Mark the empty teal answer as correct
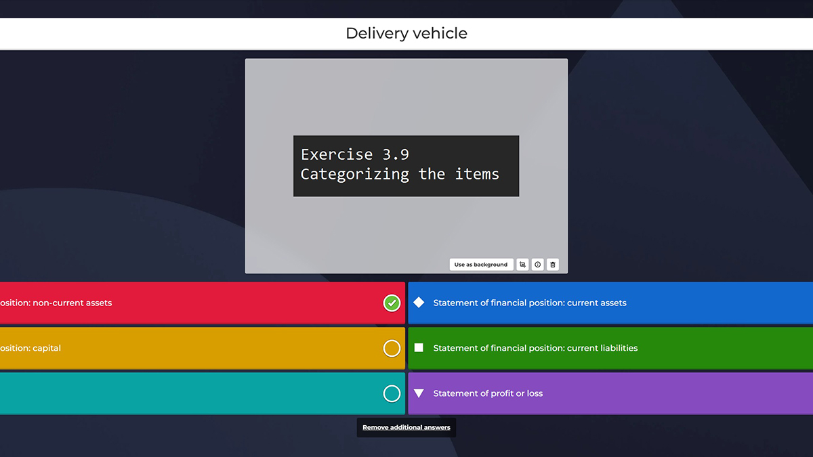The height and width of the screenshot is (457, 813). pos(392,393)
